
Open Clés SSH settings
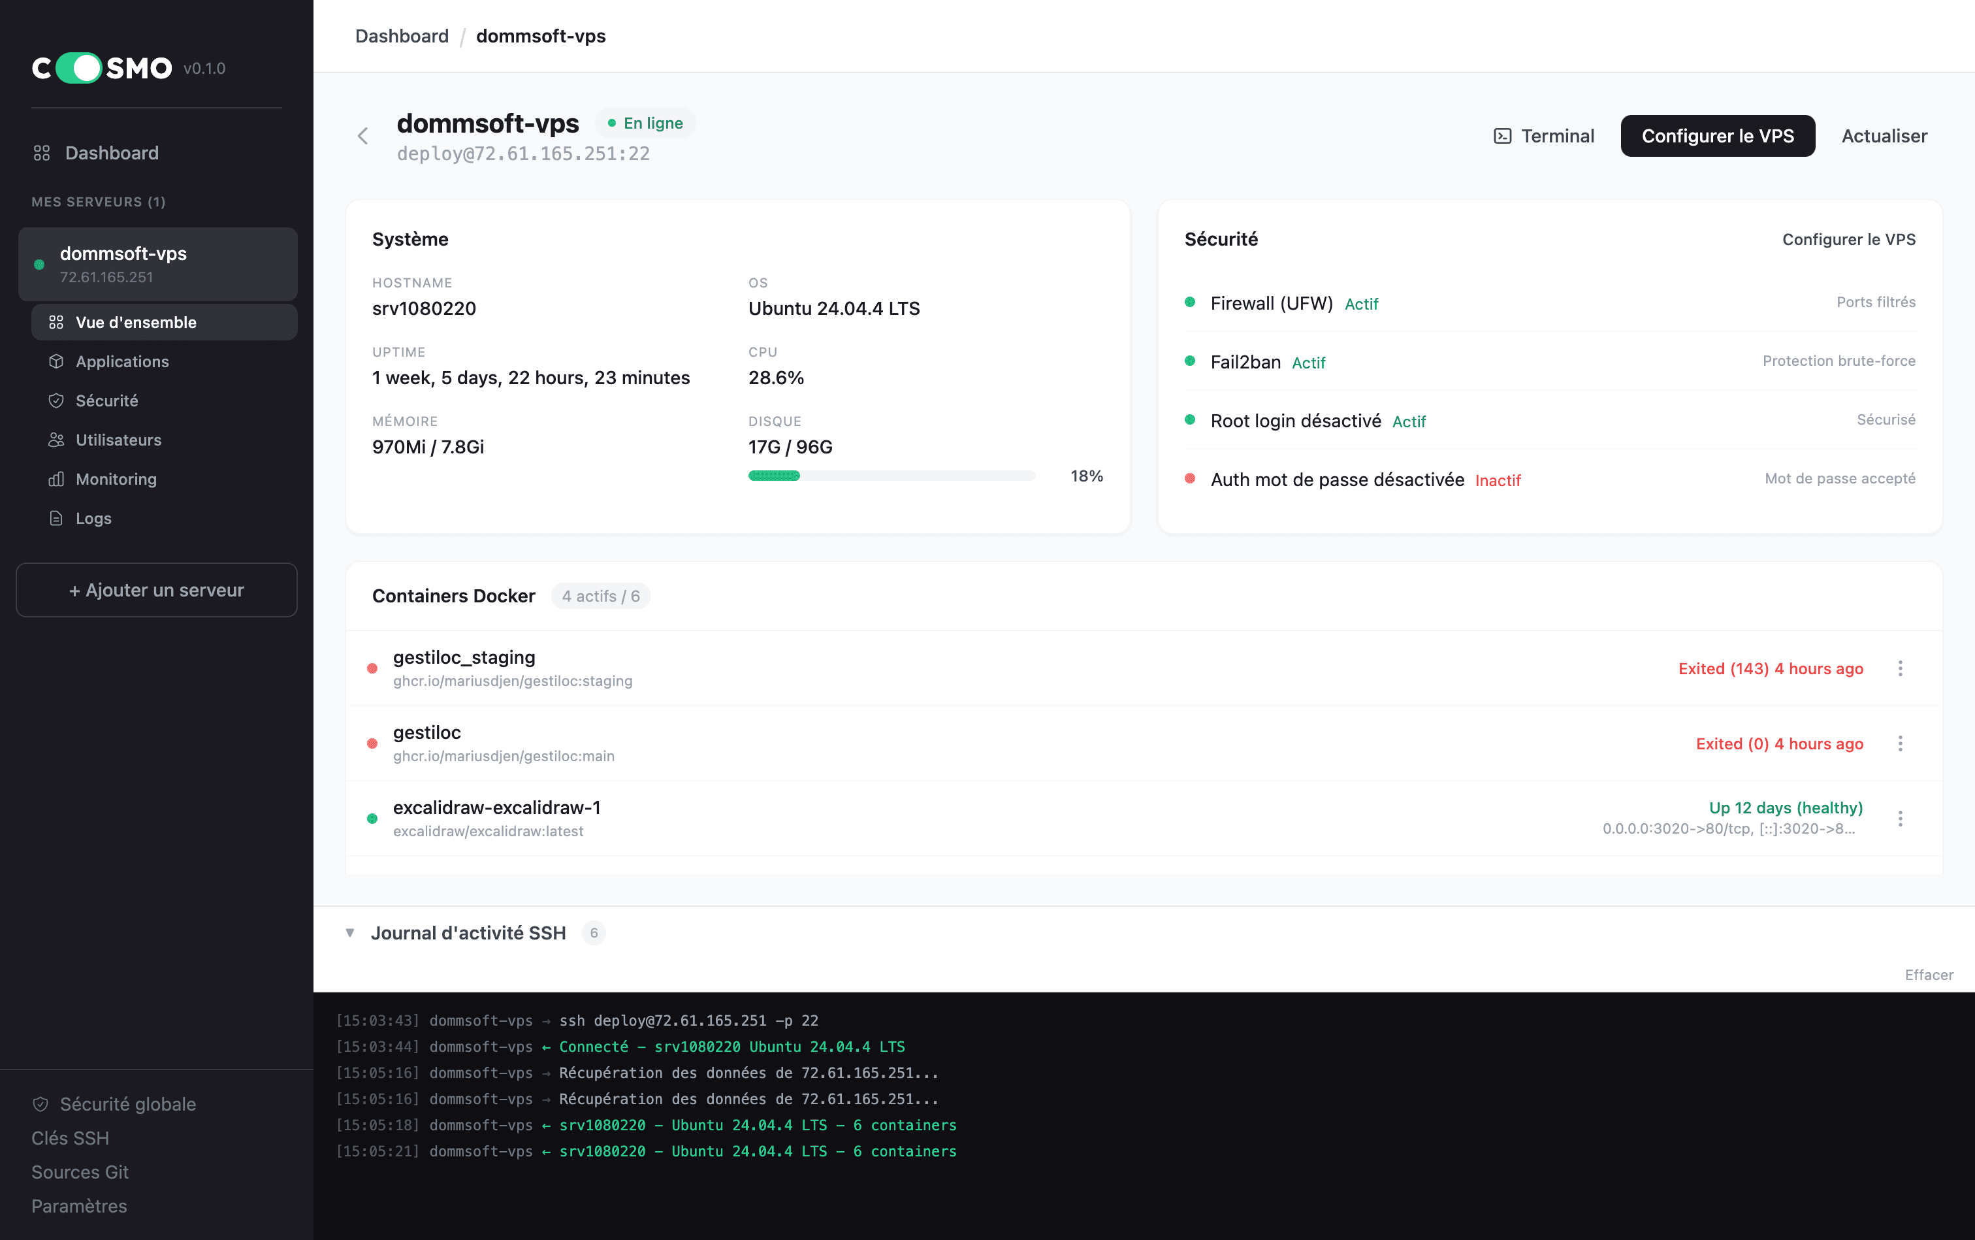click(70, 1138)
